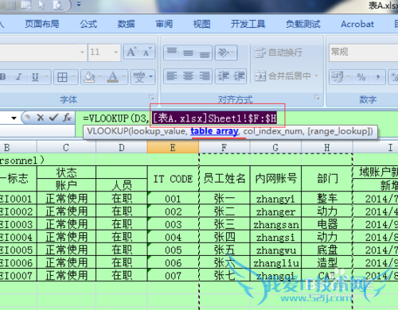This screenshot has height=310, width=398.
Task: Confirm formula entry with checkmark
Action: (x=54, y=118)
